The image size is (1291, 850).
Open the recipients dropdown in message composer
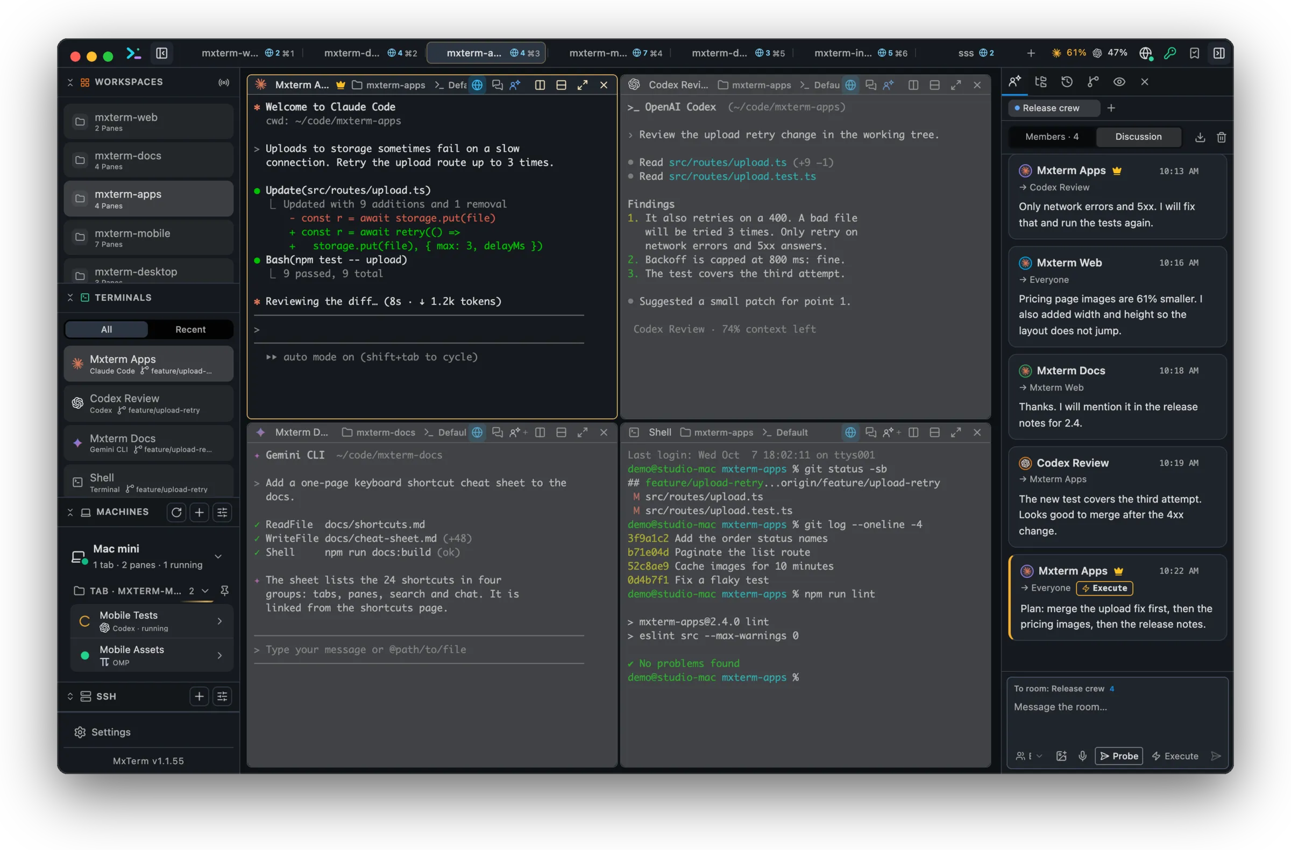click(1028, 756)
